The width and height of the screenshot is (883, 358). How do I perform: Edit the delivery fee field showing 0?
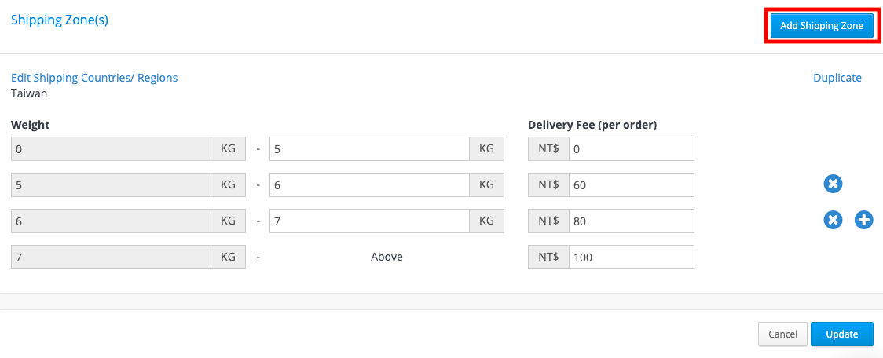tap(632, 148)
